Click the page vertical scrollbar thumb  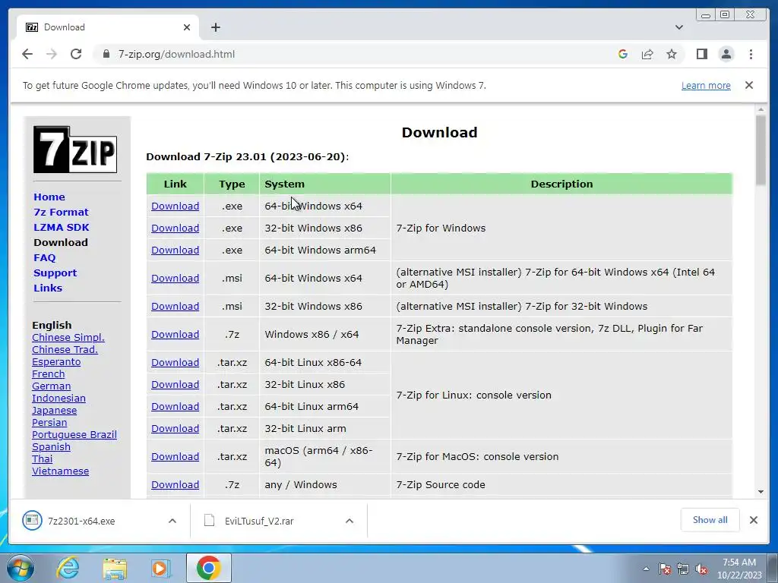[761, 150]
